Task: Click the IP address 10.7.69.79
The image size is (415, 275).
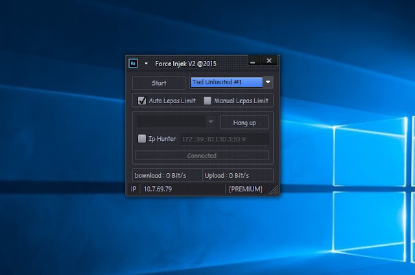Action: (x=158, y=189)
